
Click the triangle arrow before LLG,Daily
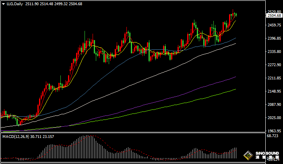pos(3,4)
